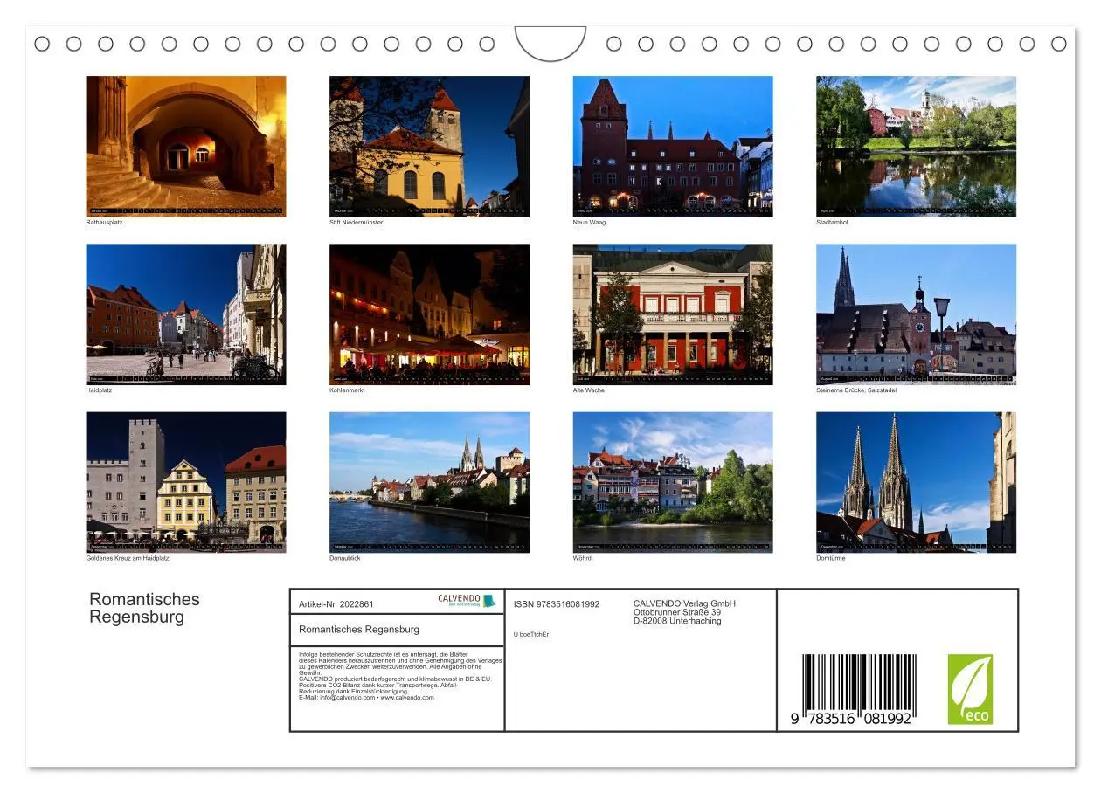Image resolution: width=1101 pixels, height=793 pixels.
Task: Click the 'Haidplatz' caption
Action: tap(99, 390)
